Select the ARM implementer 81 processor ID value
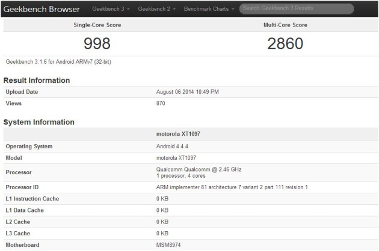Image resolution: width=379 pixels, height=251 pixels. tap(232, 187)
